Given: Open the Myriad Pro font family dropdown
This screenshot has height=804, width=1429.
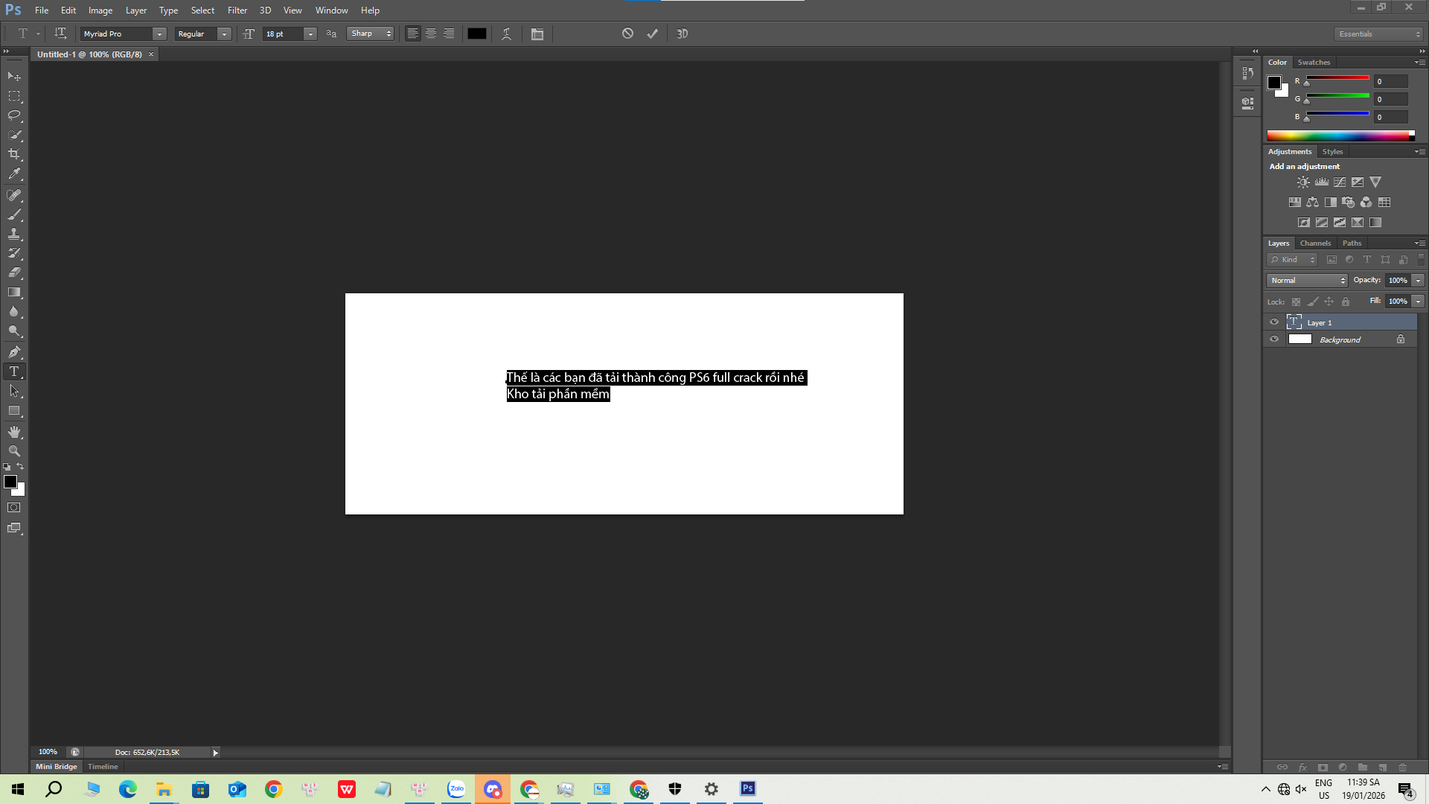Looking at the screenshot, I should [159, 33].
